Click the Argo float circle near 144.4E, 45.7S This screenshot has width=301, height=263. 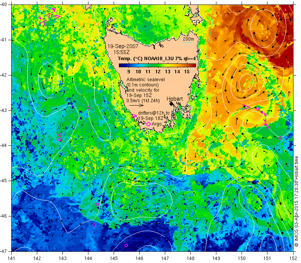(x=97, y=204)
